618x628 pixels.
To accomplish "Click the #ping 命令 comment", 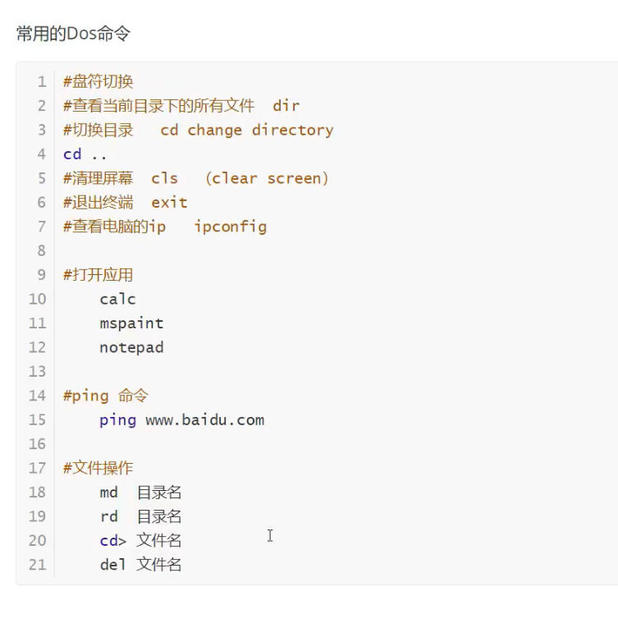I will [105, 396].
